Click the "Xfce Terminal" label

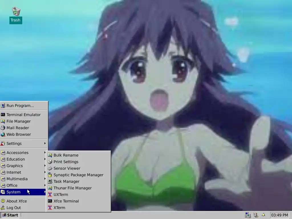66,201
